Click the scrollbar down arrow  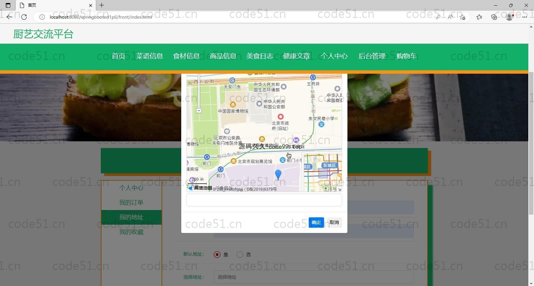531,283
